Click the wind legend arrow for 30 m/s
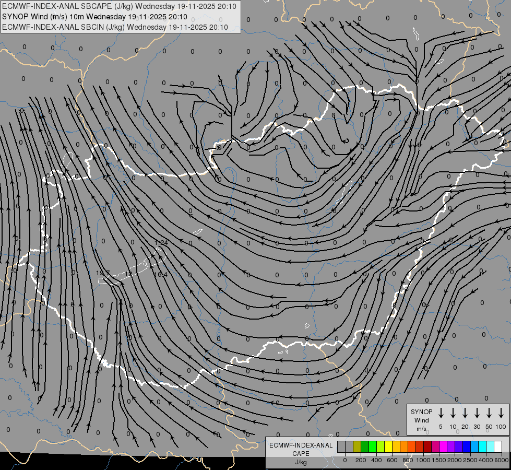This screenshot has height=470, width=511. point(477,413)
